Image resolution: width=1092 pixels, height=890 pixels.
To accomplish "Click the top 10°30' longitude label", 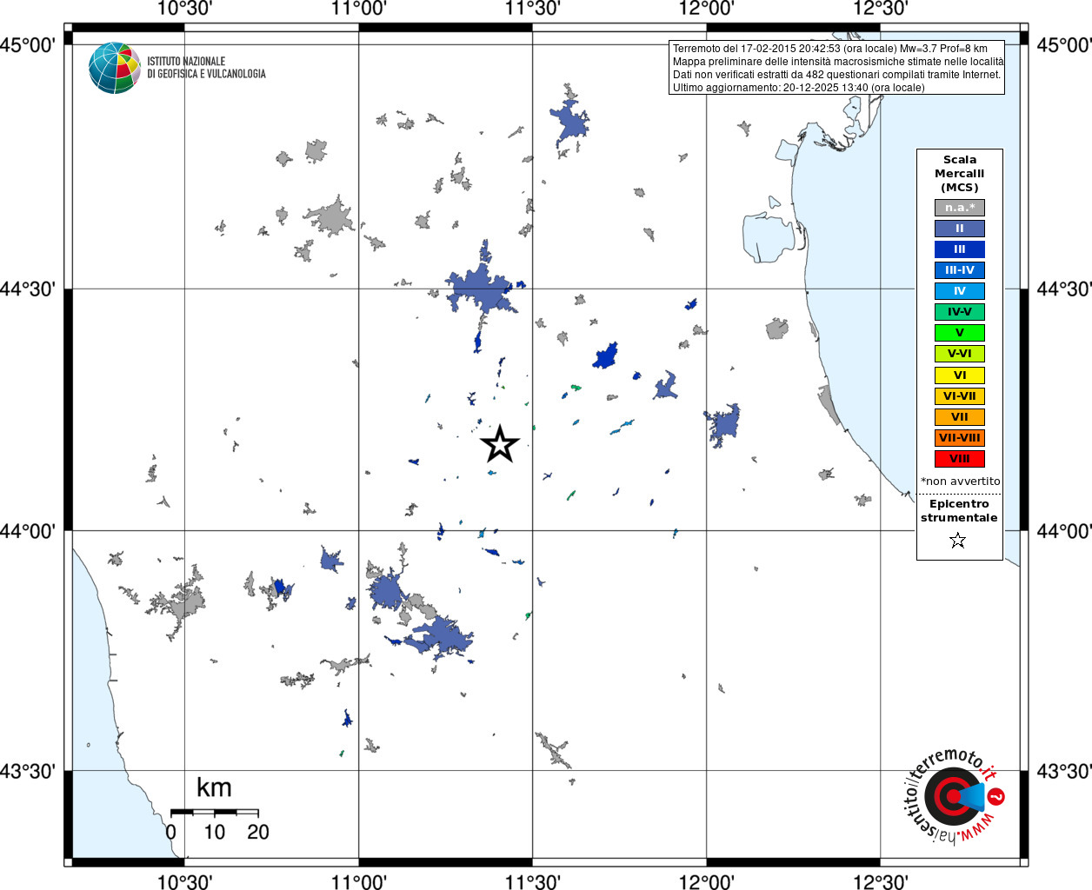I will tap(184, 9).
